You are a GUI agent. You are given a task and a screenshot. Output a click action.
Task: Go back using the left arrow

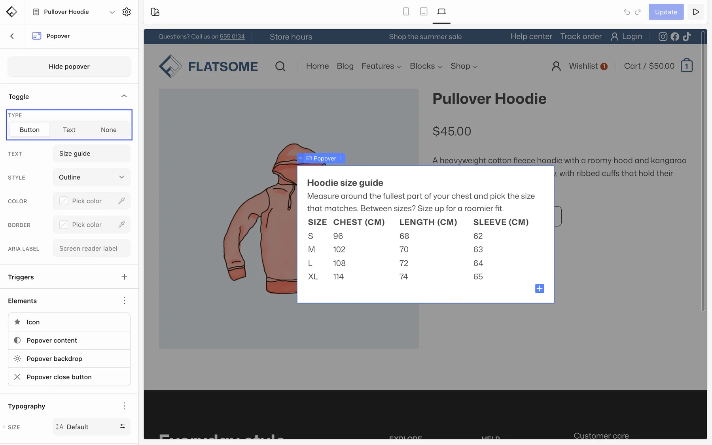click(12, 36)
